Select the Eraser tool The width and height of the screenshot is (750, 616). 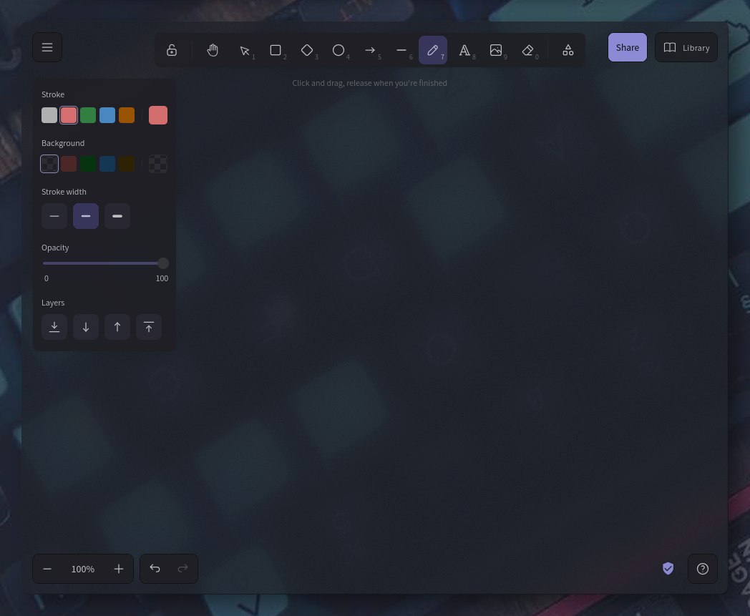[527, 50]
